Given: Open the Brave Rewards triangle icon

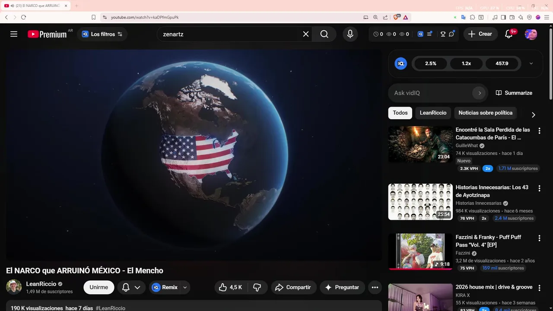Looking at the screenshot, I should 406,17.
